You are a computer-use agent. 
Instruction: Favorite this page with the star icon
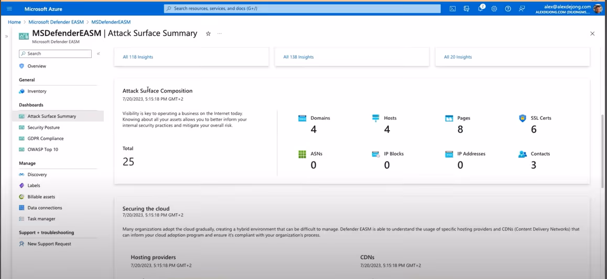point(208,33)
